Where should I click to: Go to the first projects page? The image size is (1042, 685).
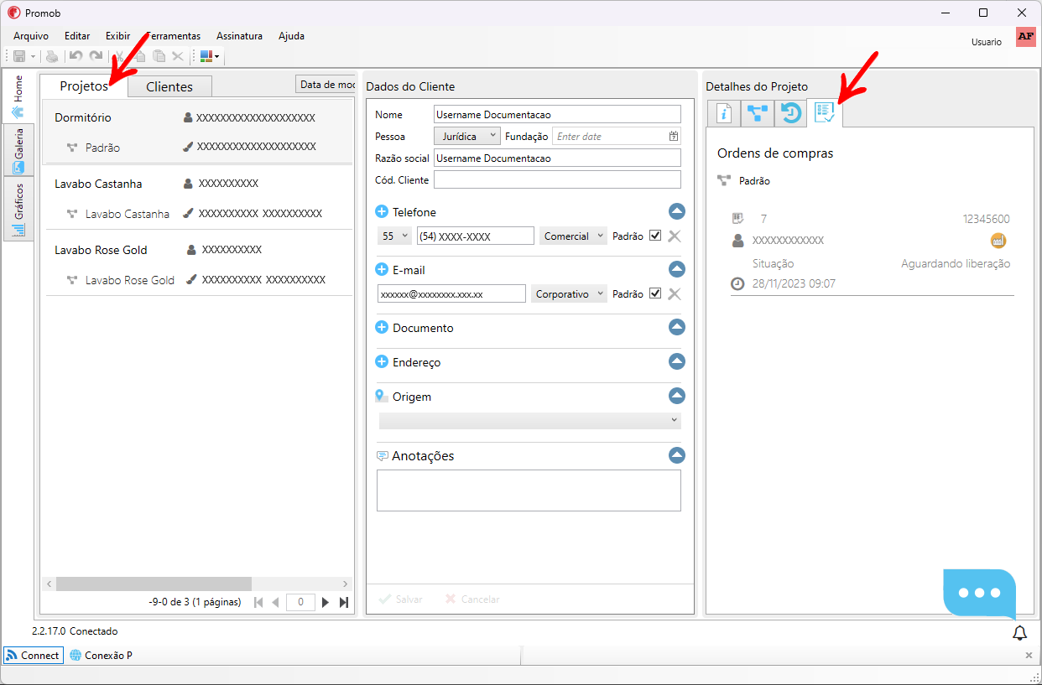point(258,602)
